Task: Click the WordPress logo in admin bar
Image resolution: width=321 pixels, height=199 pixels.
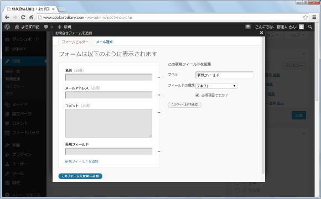Action: tap(7, 27)
